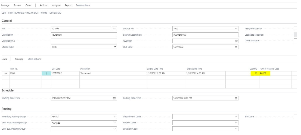Screen dimensions: 301x135
Task: Click the header Quantity field showing 50
Action: click(205, 41)
